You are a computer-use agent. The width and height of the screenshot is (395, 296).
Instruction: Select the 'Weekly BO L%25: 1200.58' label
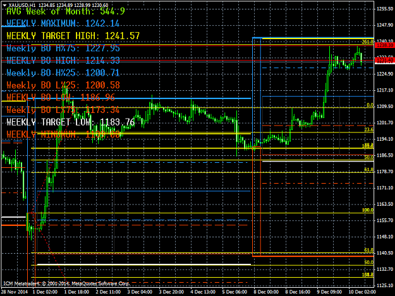(63, 85)
